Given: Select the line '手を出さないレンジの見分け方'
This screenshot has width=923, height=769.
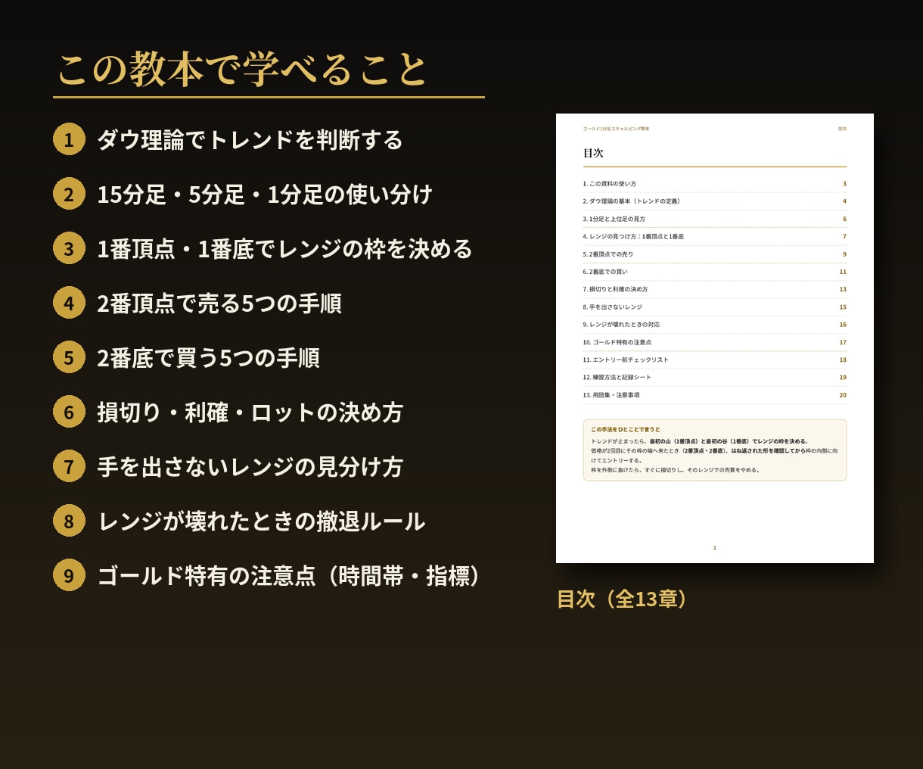Looking at the screenshot, I should click(250, 467).
